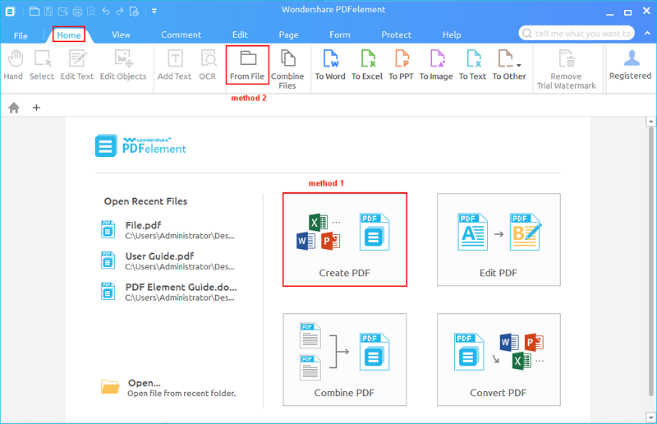Click the email icon in title bar
The width and height of the screenshot is (657, 424).
point(63,12)
